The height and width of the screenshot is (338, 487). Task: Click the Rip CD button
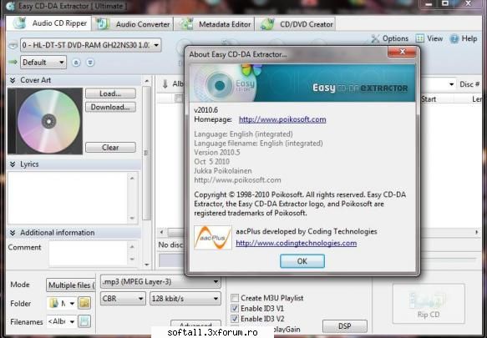[x=429, y=304]
